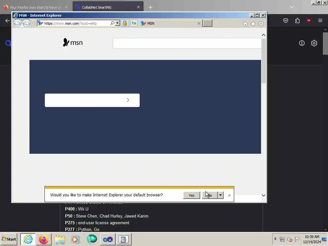Click 'P400 : Wii U' result text
The image size is (328, 246).
click(77, 209)
